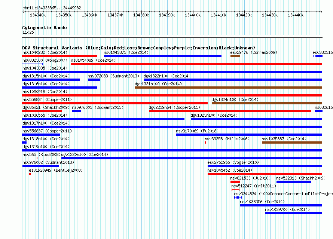Select esv1920949 (Bentley2008) variant label
Screen dimensions: 333x239
tap(56, 170)
